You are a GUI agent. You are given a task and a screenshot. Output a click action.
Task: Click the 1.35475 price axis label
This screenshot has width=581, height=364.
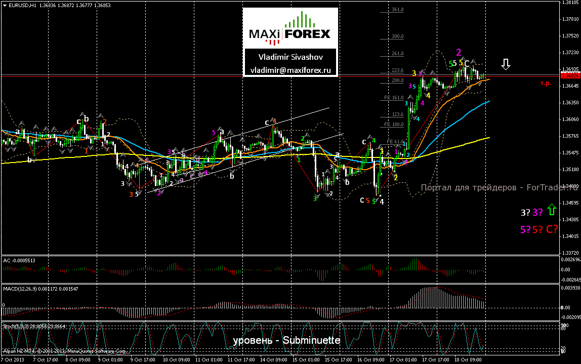571,153
